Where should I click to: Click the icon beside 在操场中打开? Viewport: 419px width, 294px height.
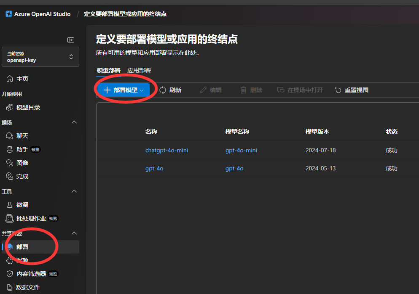click(281, 90)
